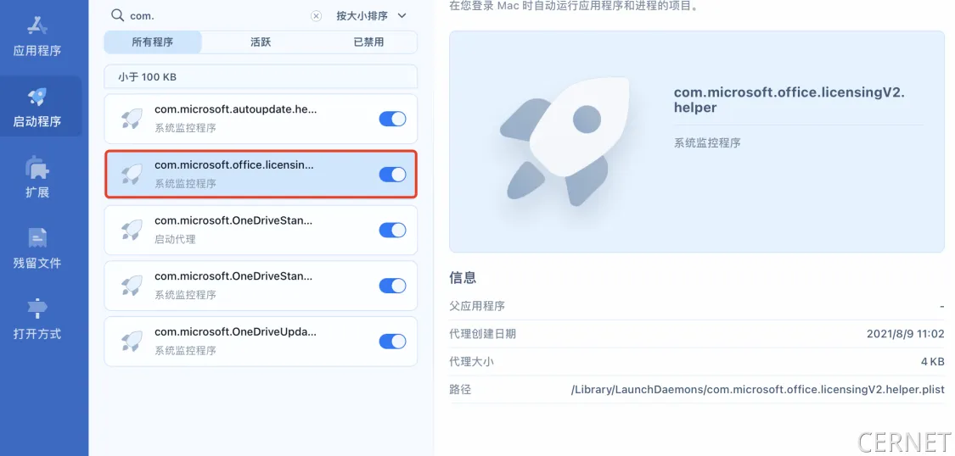Open the 应用程序 sidebar section

tap(37, 36)
